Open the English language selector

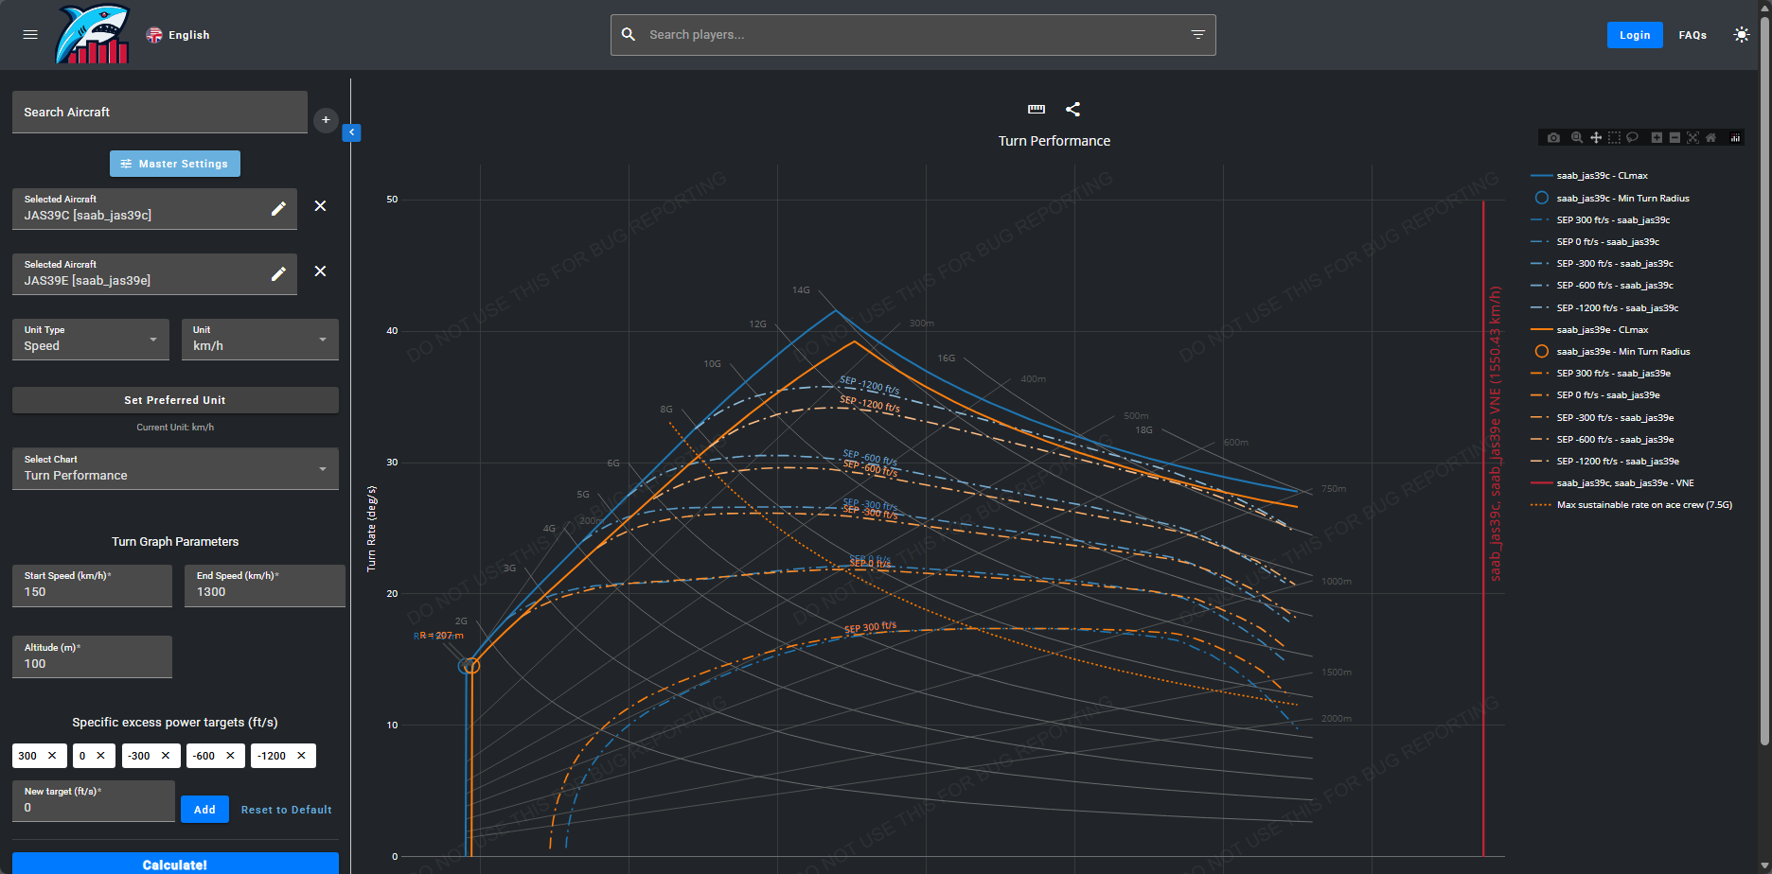(x=178, y=35)
